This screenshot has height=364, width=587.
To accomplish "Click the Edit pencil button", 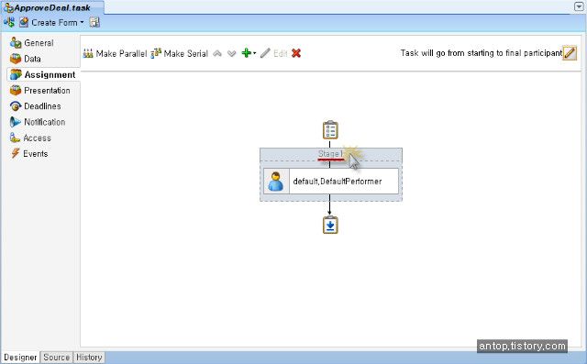I will pyautogui.click(x=273, y=53).
